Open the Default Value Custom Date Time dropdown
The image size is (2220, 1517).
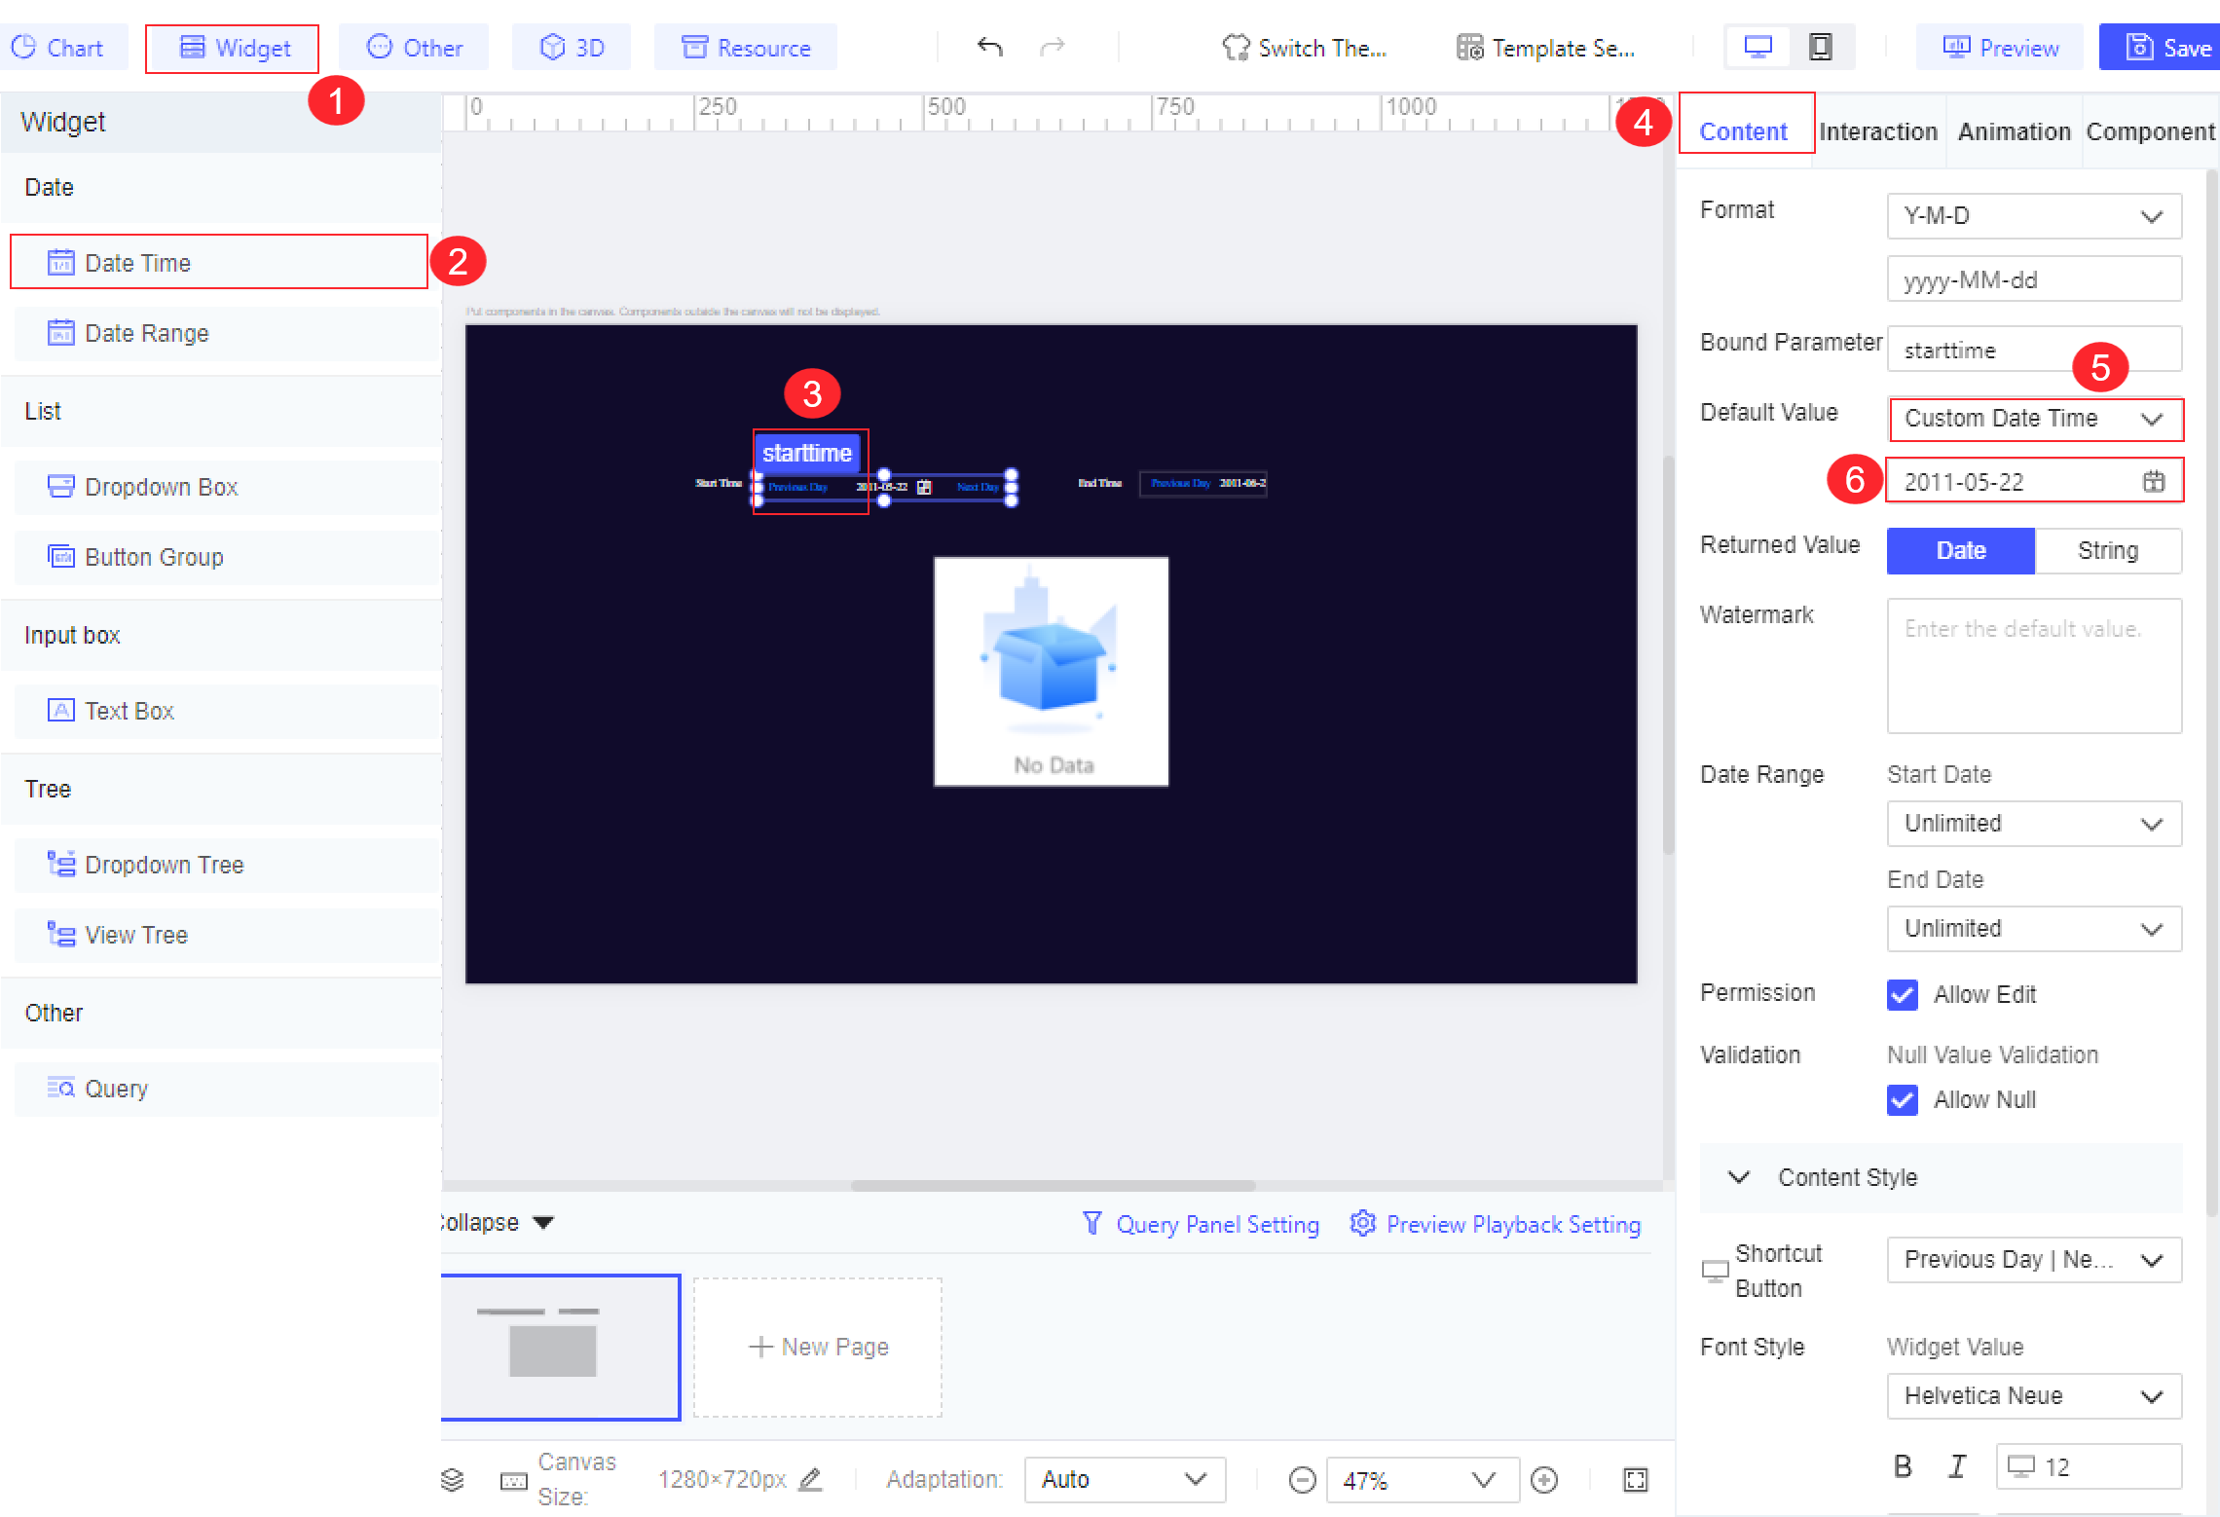coord(2034,419)
